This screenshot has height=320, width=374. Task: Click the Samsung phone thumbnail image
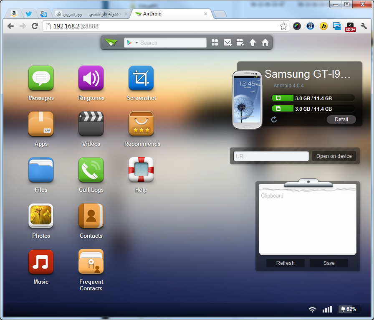point(248,100)
